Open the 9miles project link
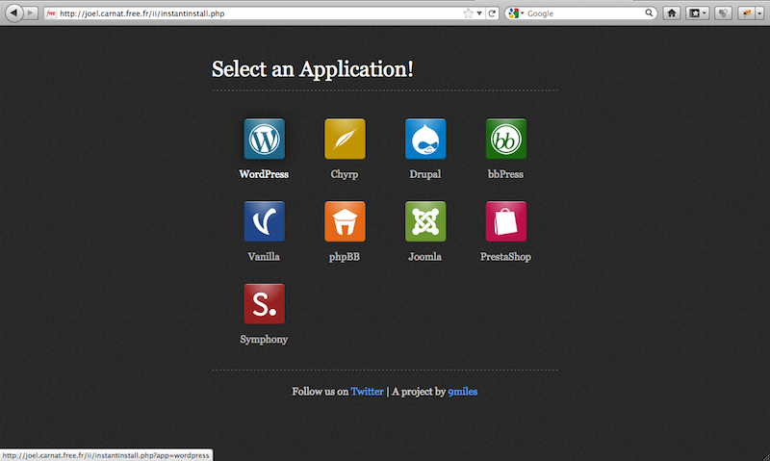770x461 pixels. click(x=463, y=392)
